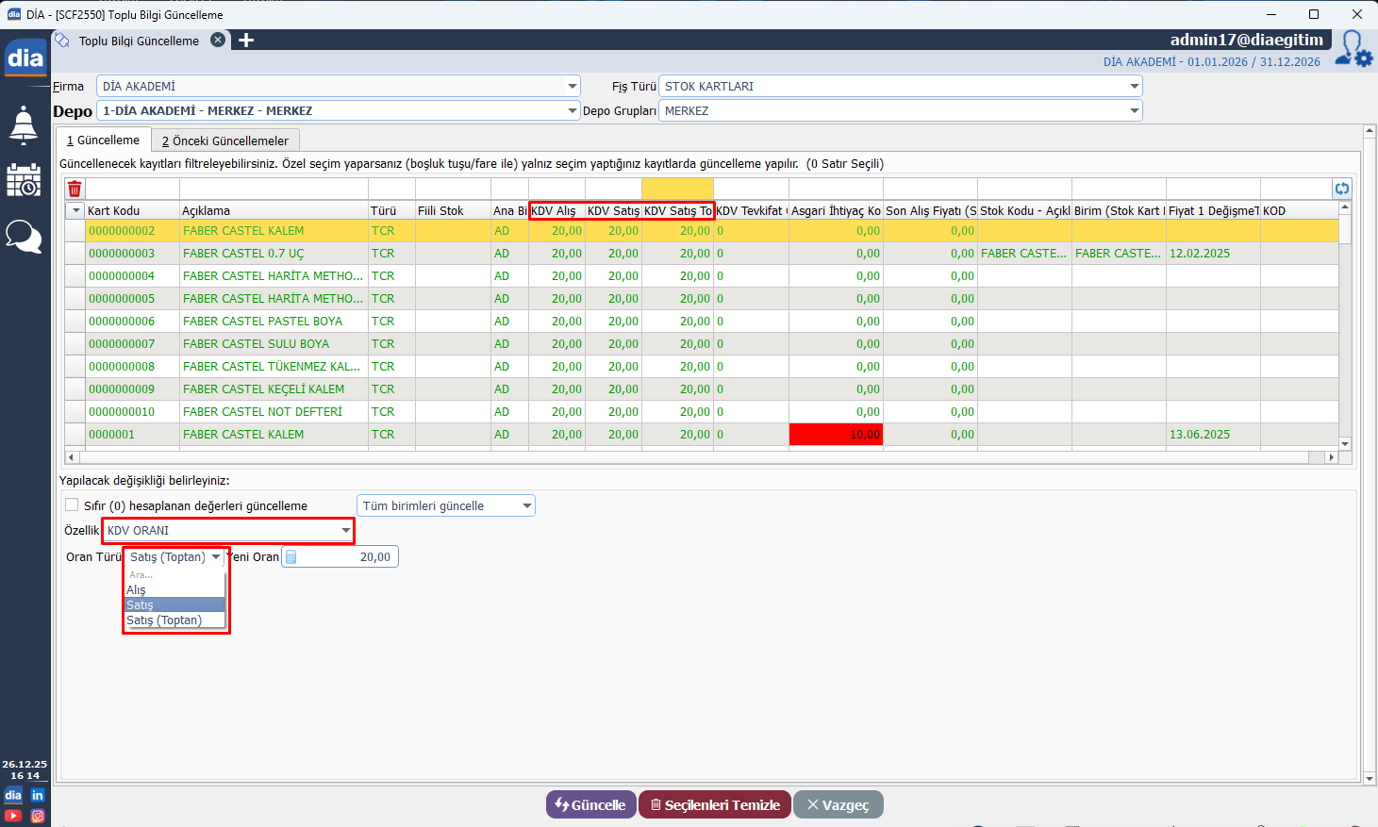Open the Fiş Türü dropdown
Screen dimensions: 1378x827
tap(1134, 86)
